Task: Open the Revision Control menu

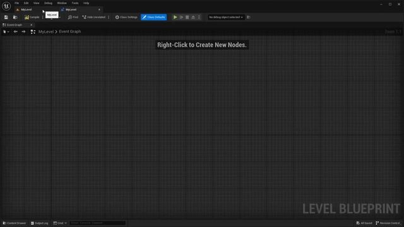Action: pyautogui.click(x=388, y=223)
